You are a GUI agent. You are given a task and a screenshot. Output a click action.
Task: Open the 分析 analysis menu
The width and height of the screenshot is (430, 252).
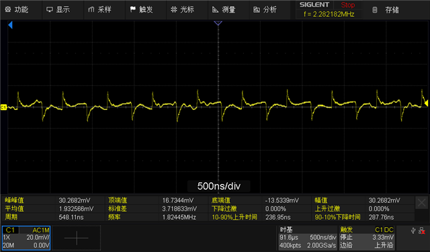pyautogui.click(x=265, y=10)
